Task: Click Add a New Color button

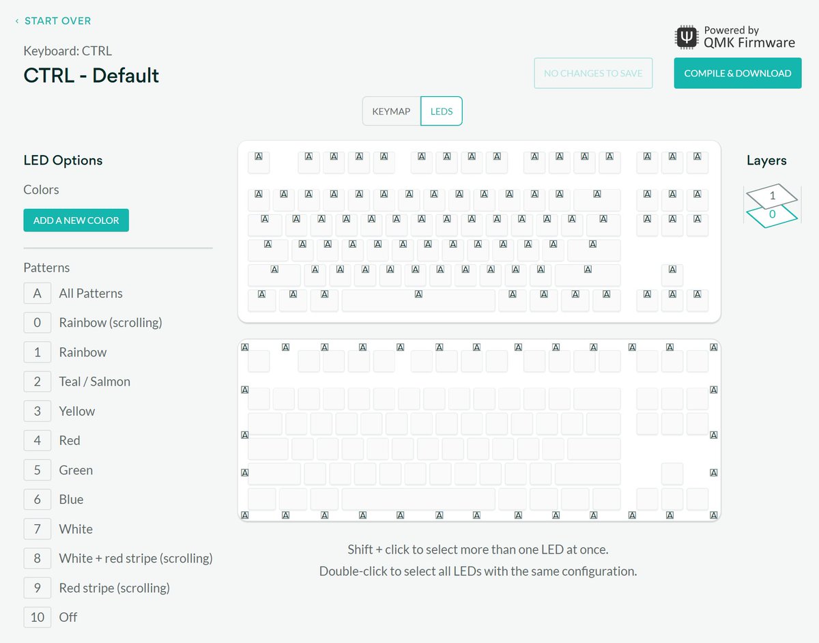Action: pos(76,220)
